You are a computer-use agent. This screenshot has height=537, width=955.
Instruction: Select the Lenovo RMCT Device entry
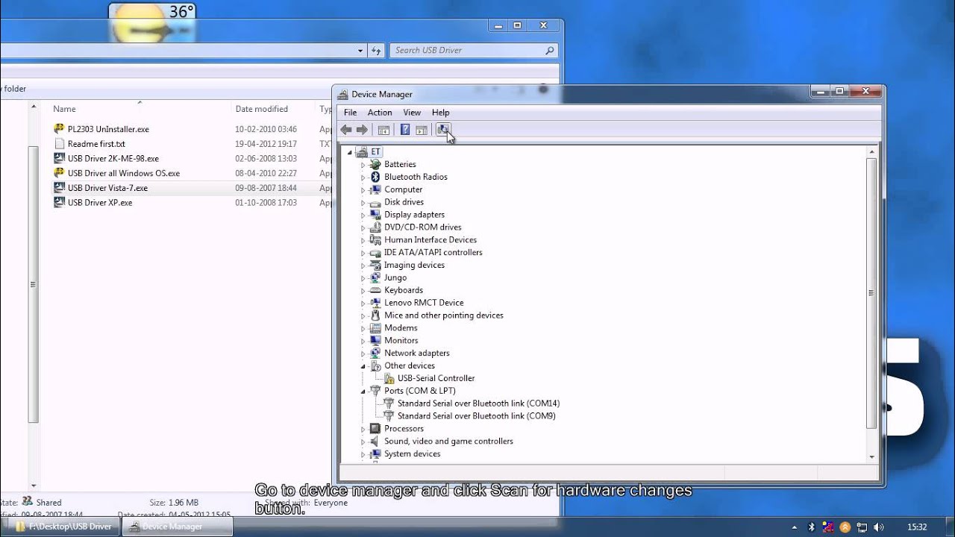(424, 303)
